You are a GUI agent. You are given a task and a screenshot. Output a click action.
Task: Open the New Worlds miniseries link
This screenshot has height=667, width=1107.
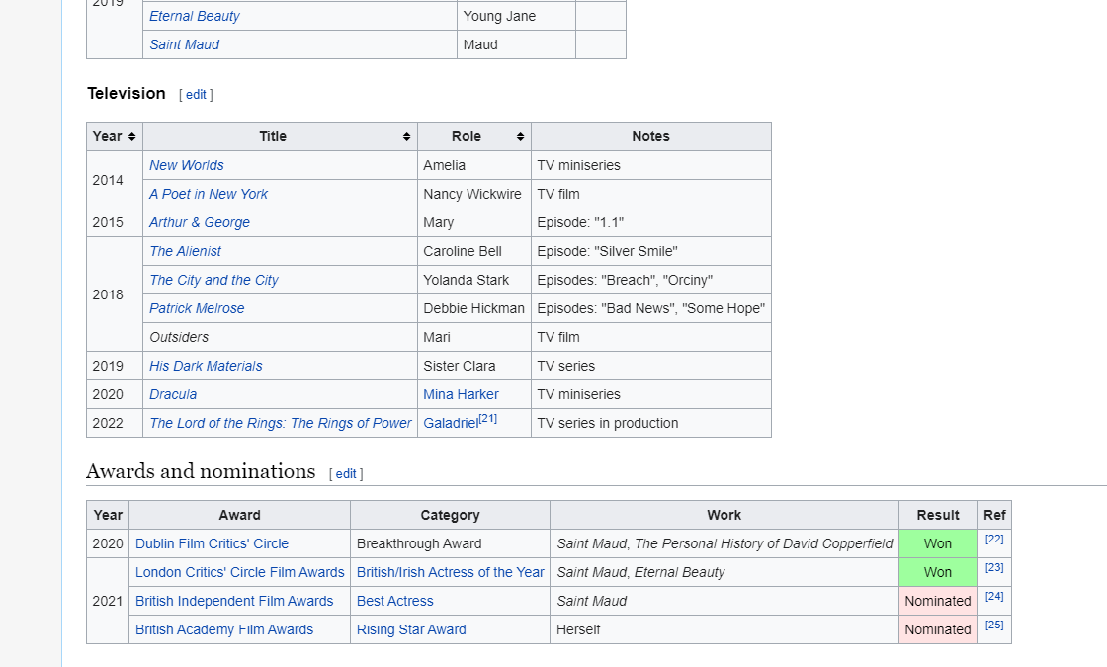coord(186,165)
